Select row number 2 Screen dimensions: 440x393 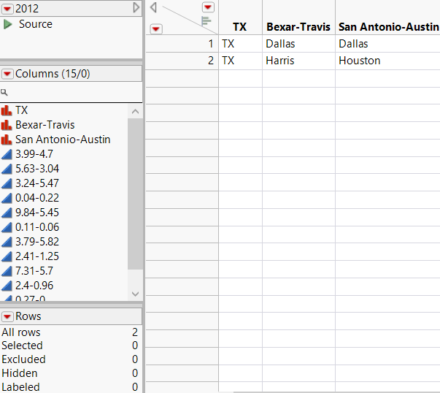(x=182, y=61)
